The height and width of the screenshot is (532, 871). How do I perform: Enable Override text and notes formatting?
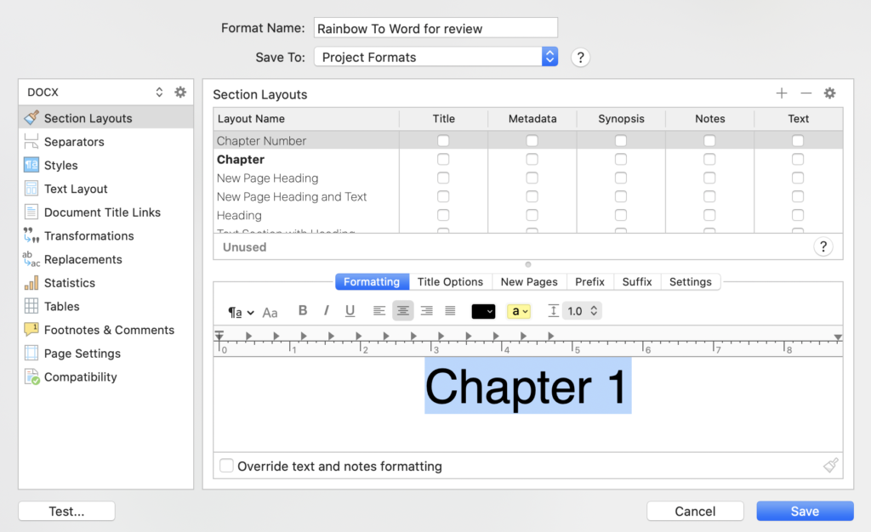pos(226,466)
